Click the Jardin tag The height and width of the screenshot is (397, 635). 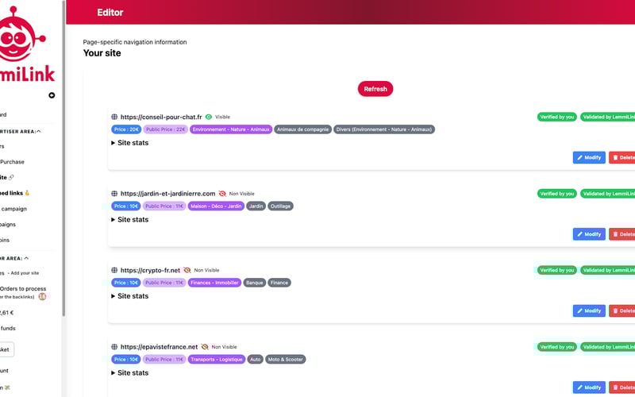coord(256,206)
